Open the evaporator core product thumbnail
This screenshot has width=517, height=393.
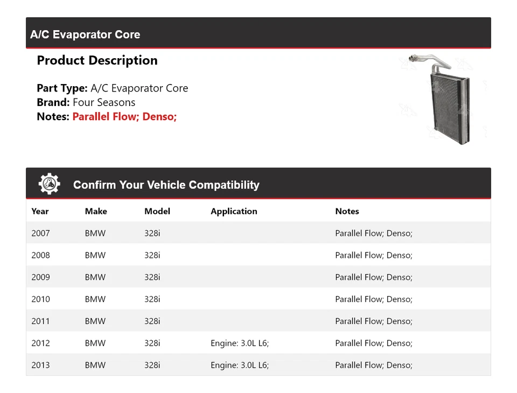pos(442,99)
